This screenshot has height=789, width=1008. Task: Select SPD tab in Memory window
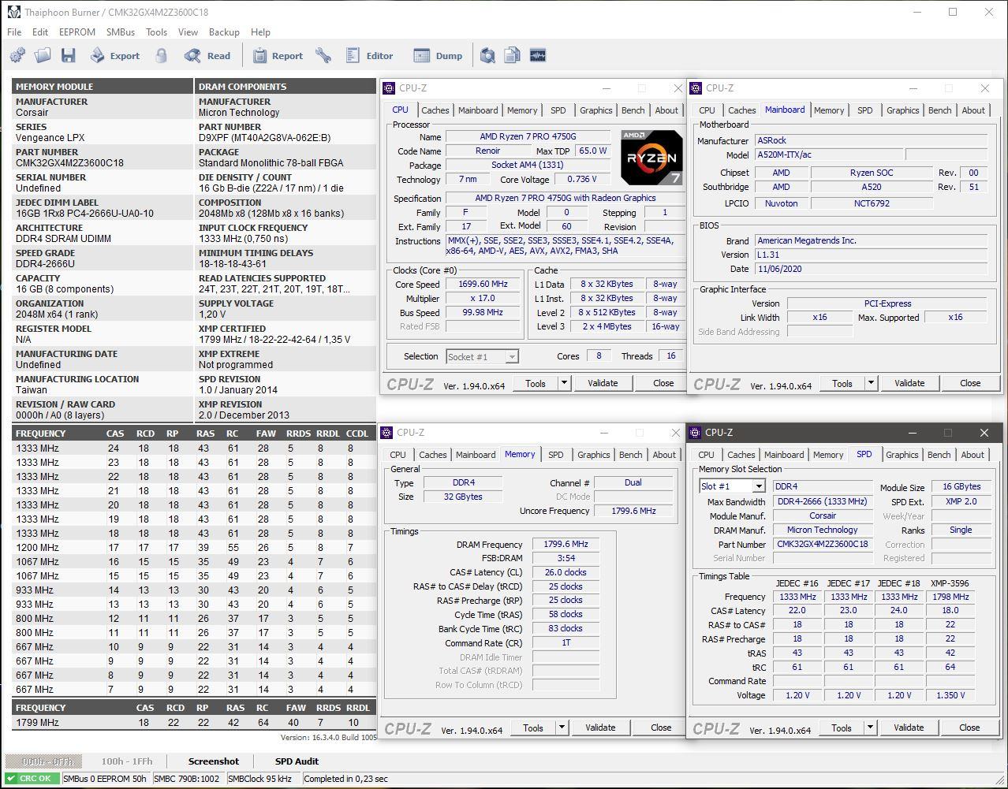coord(556,455)
